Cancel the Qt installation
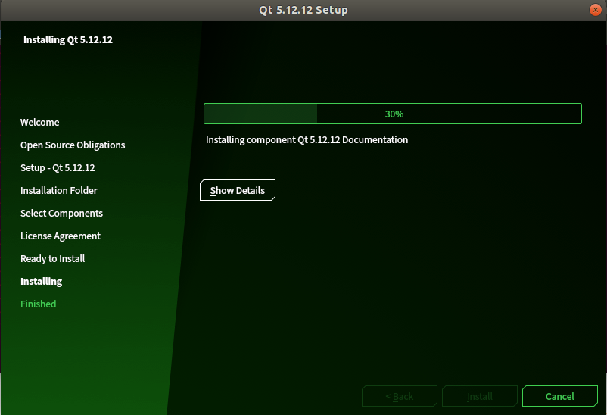Image resolution: width=607 pixels, height=415 pixels. pyautogui.click(x=560, y=396)
